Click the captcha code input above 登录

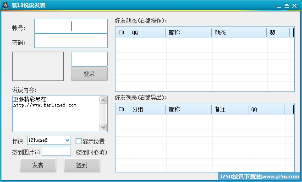click(x=89, y=59)
